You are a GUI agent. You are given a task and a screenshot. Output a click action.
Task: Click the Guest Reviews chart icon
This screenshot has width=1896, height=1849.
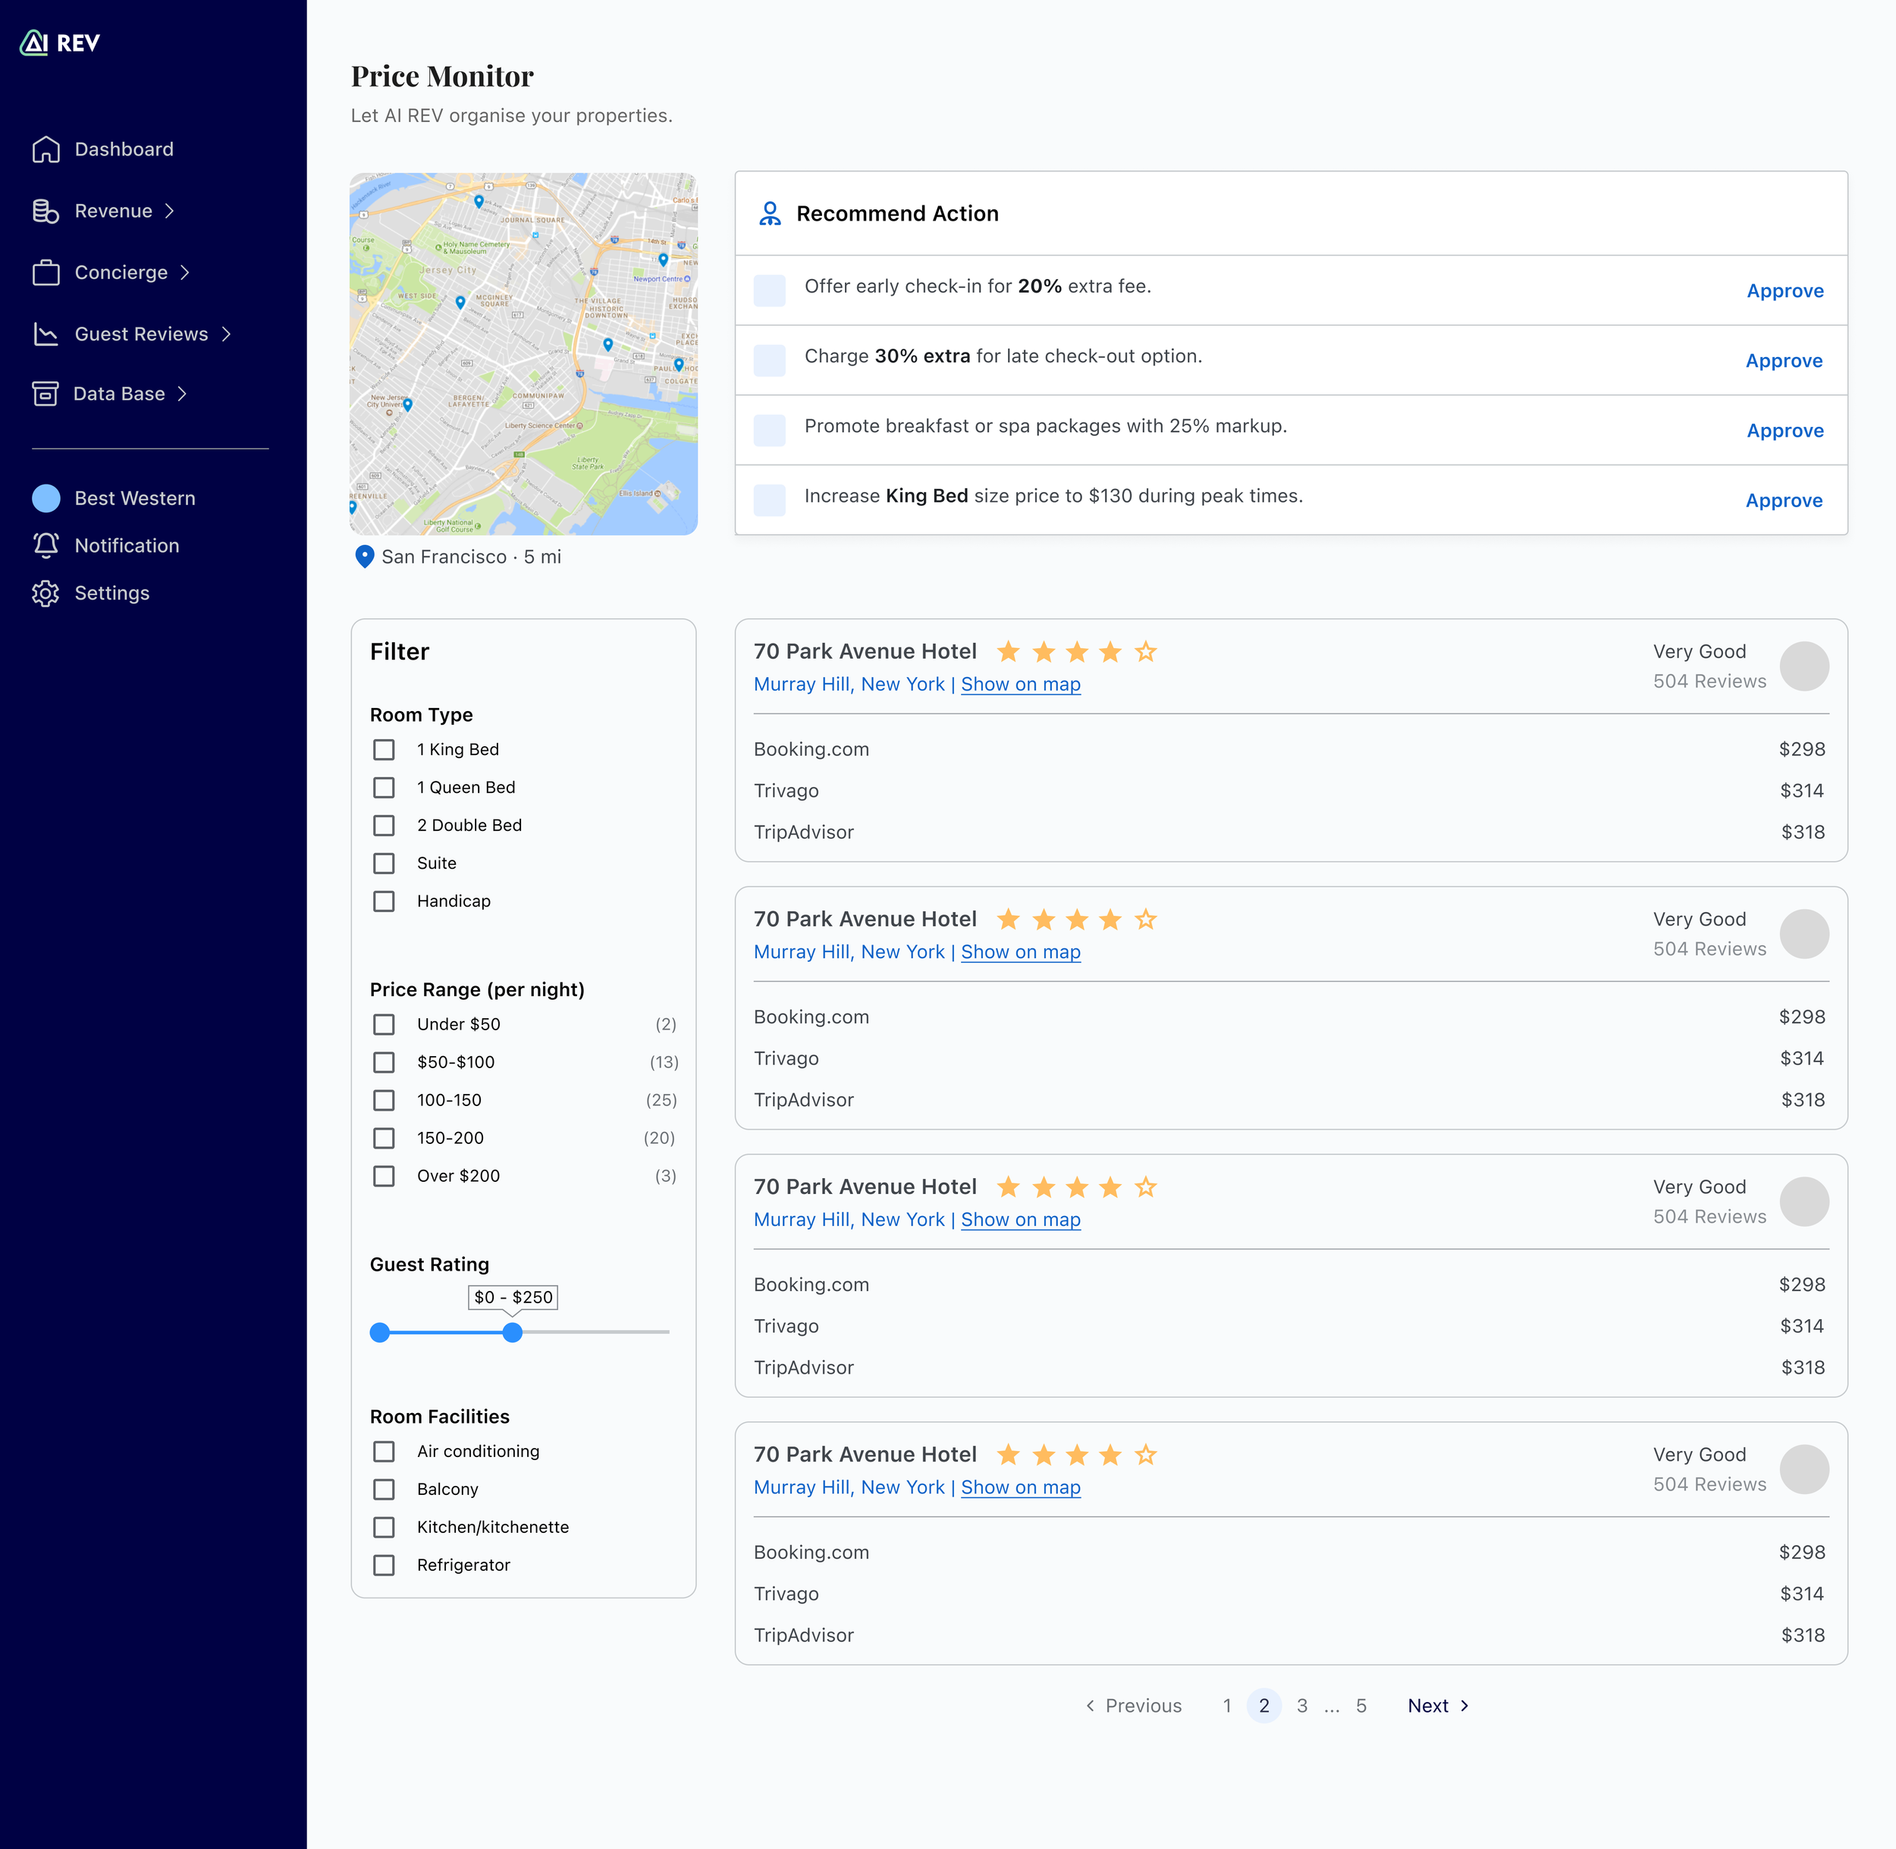pos(46,334)
